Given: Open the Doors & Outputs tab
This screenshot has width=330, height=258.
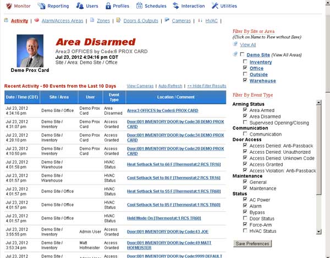Looking at the screenshot, I should (141, 21).
